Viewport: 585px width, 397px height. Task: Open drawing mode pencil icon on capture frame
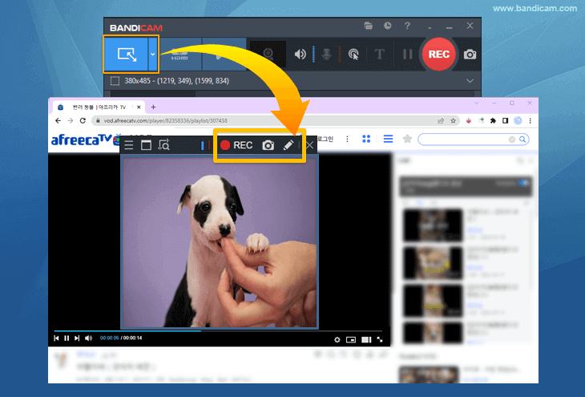[x=288, y=145]
